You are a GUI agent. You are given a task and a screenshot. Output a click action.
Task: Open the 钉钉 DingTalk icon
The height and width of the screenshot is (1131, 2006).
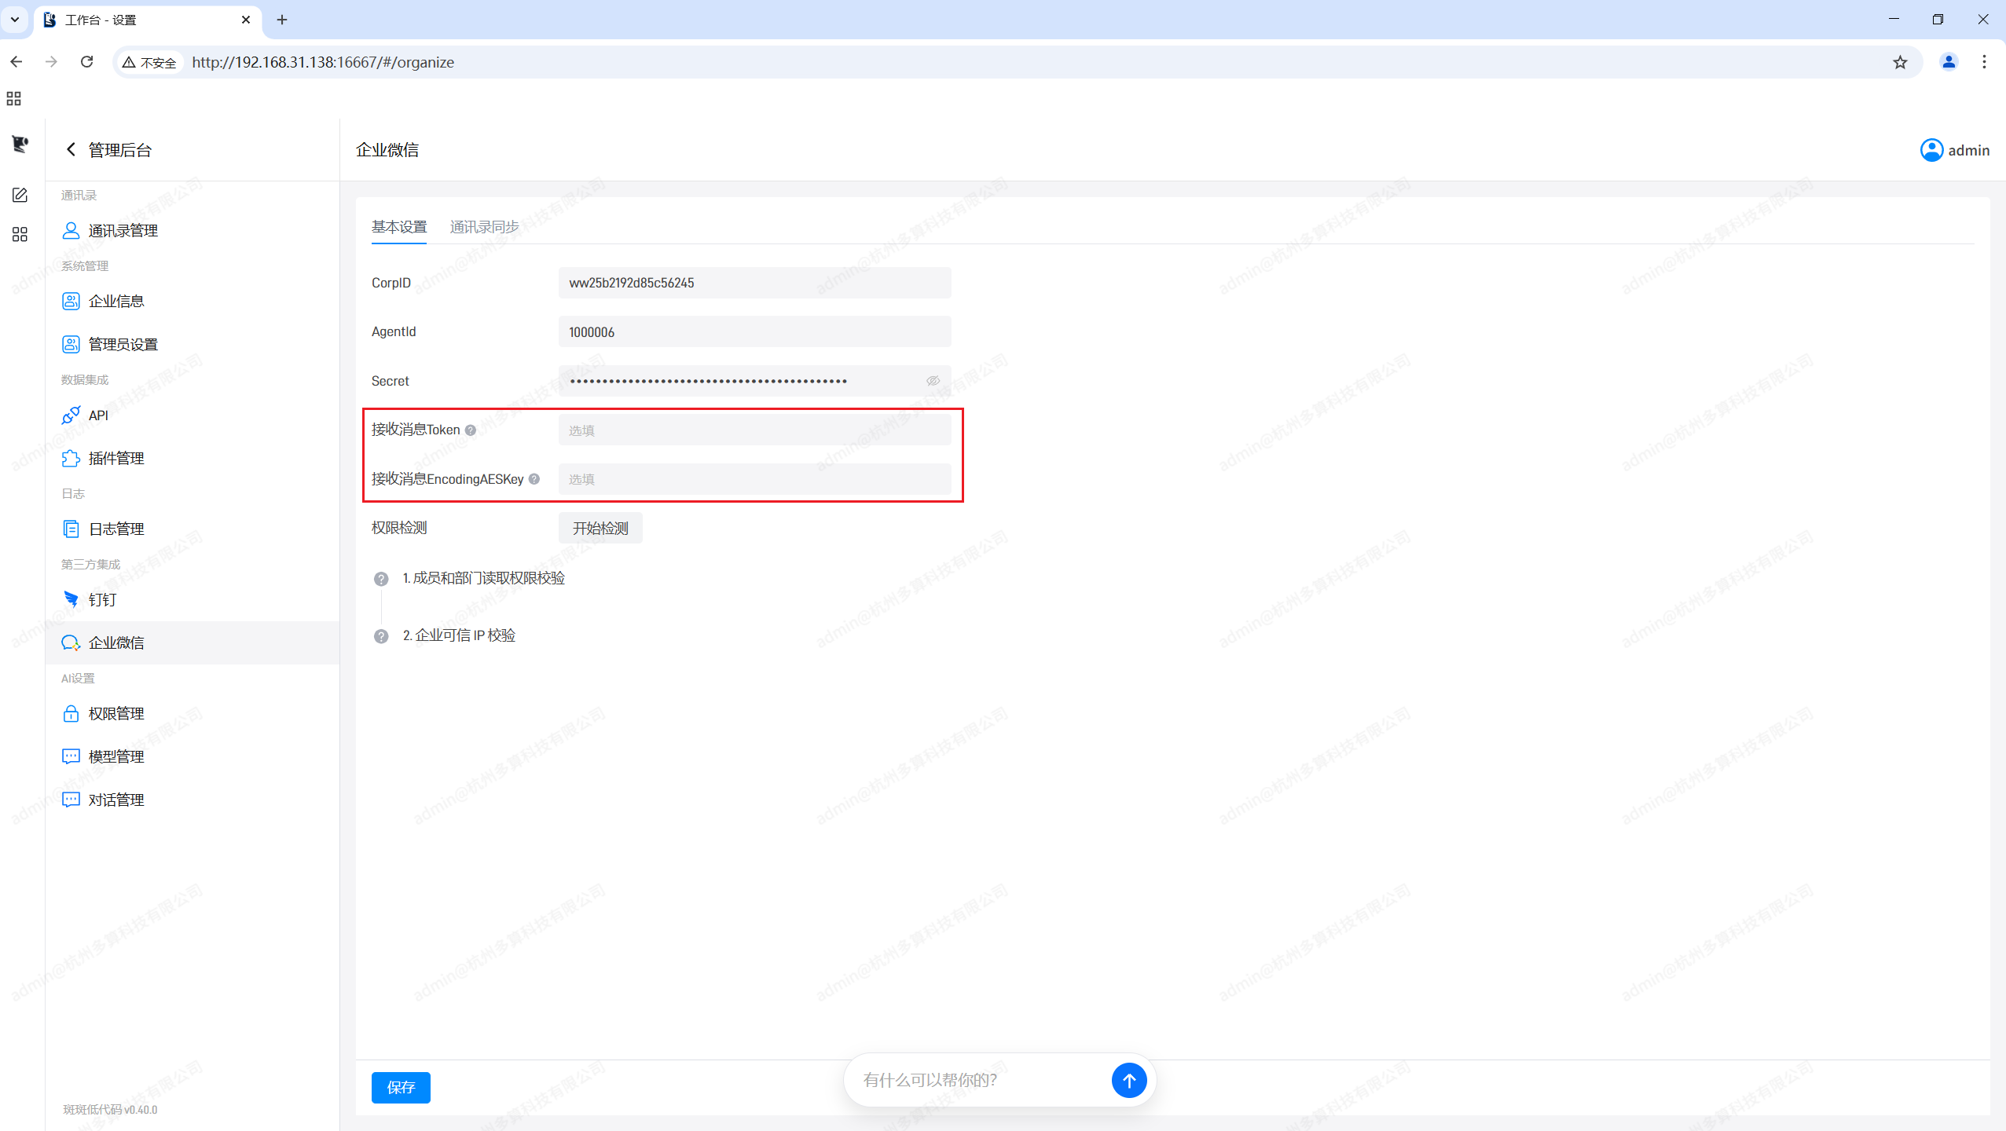coord(71,599)
